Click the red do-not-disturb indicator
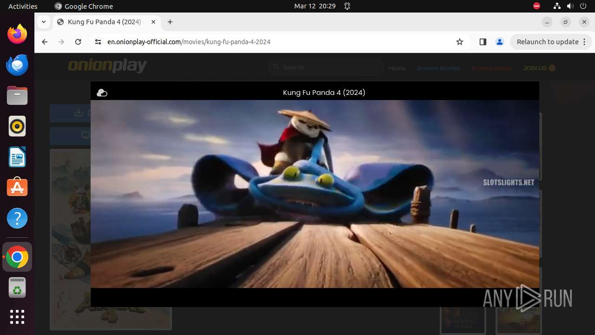Image resolution: width=595 pixels, height=335 pixels. [536, 6]
